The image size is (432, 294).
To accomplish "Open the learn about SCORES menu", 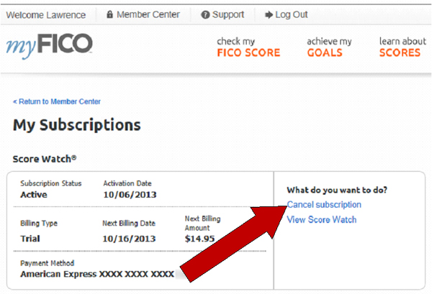I will tap(402, 47).
